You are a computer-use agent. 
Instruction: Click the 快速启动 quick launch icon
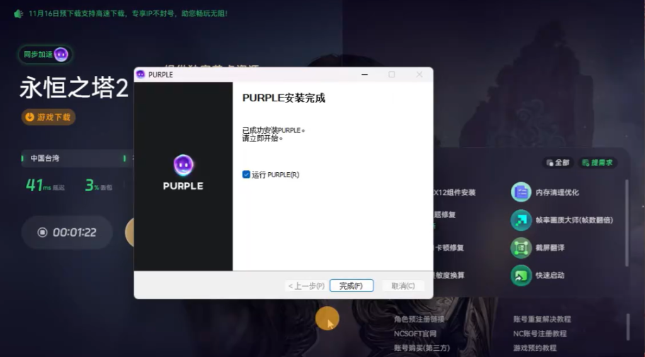point(521,275)
